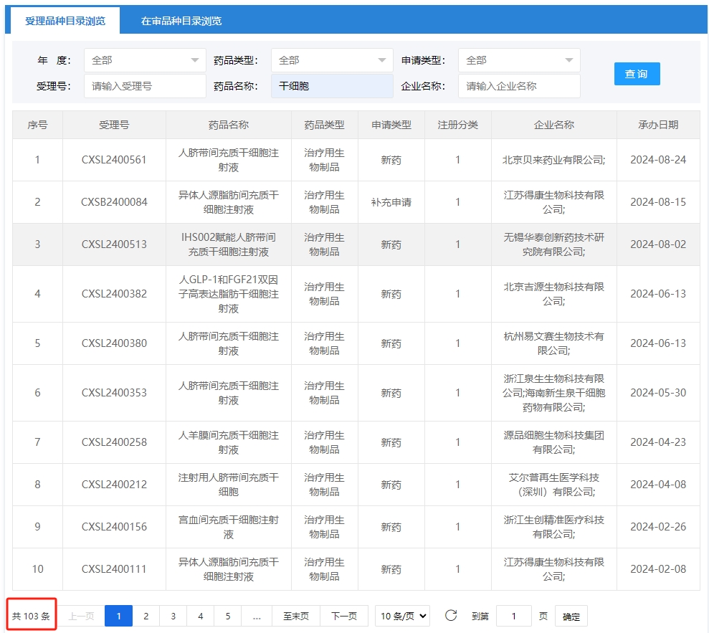Select page 5 in the pagination

(227, 616)
